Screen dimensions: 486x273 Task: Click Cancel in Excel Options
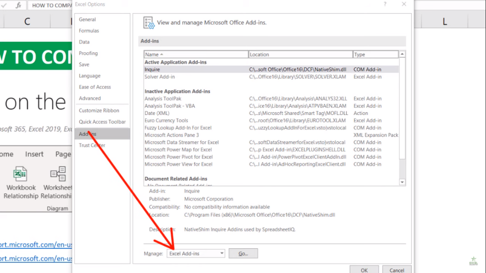(397, 270)
